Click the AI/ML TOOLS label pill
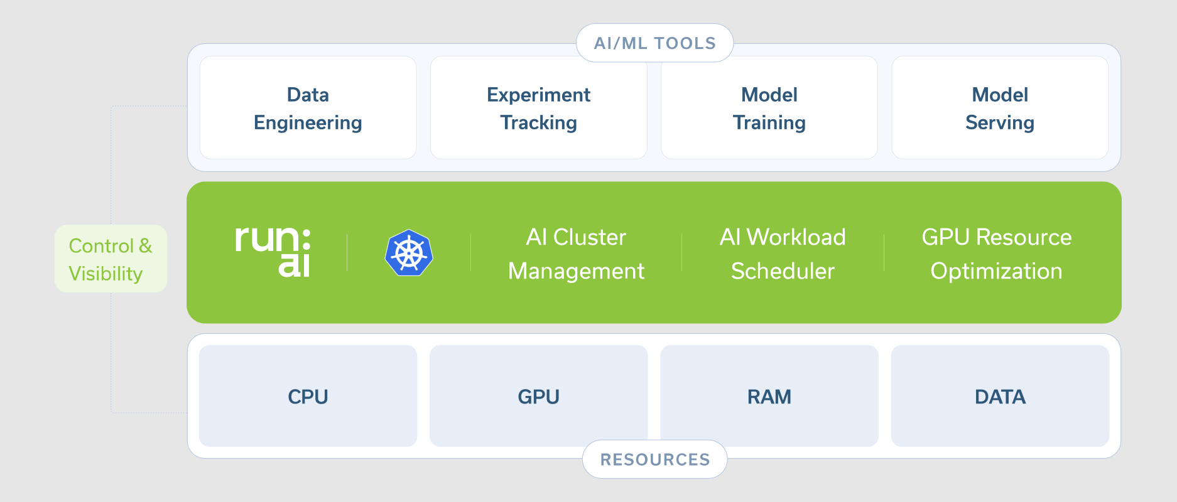 click(x=655, y=43)
